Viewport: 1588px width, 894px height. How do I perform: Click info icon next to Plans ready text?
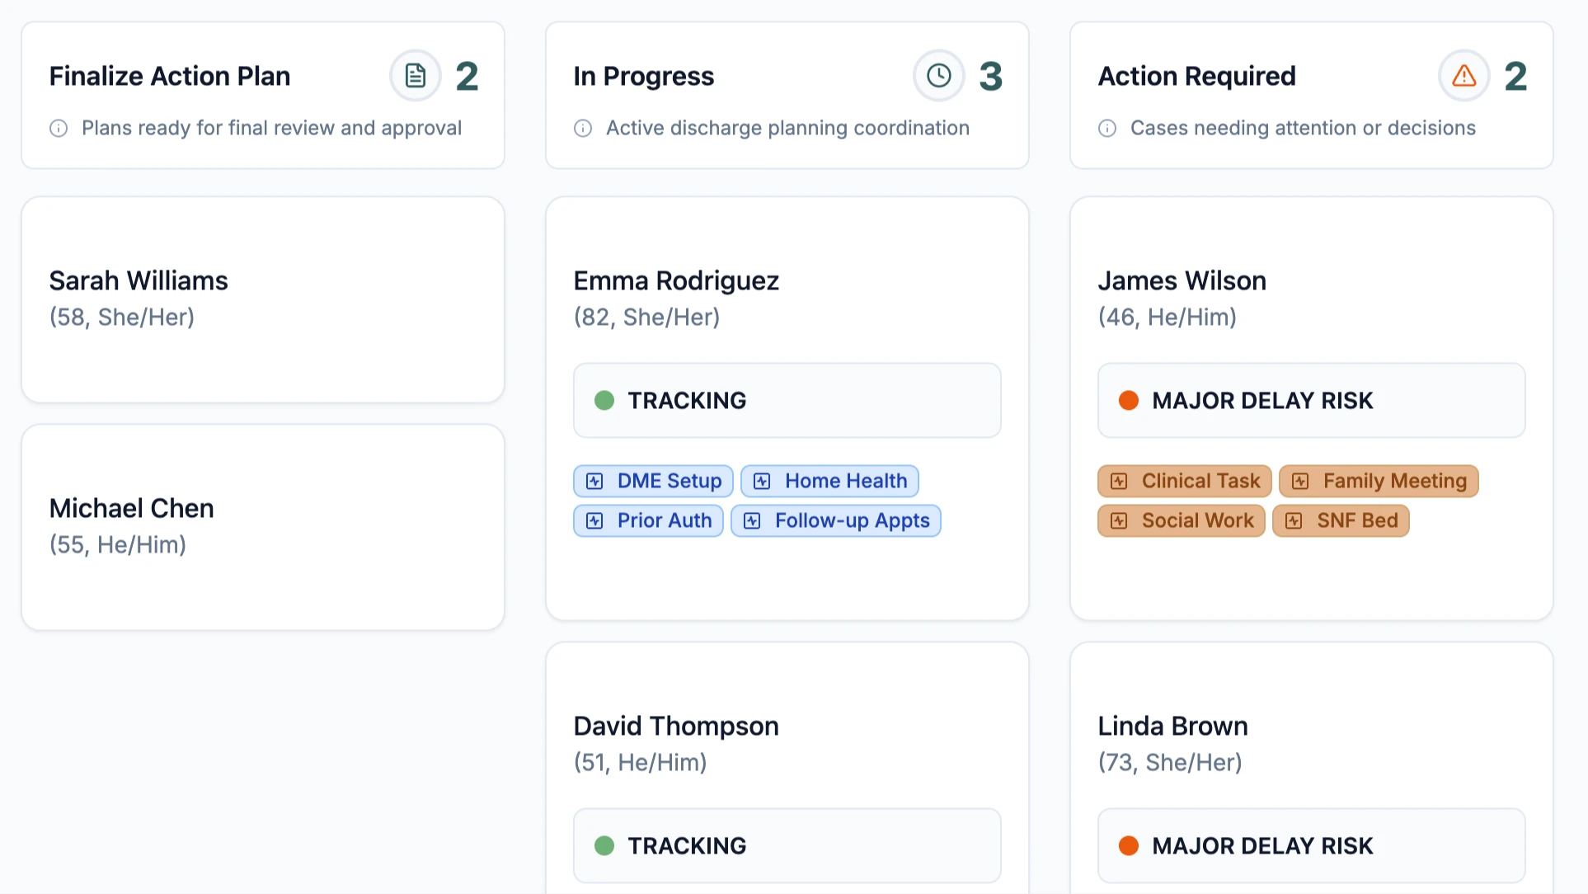pos(59,129)
